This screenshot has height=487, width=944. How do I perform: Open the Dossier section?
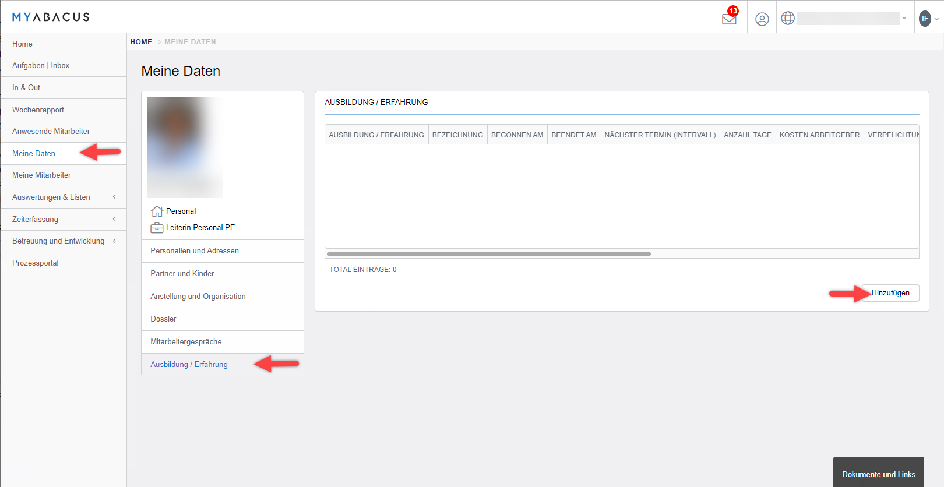(x=223, y=319)
